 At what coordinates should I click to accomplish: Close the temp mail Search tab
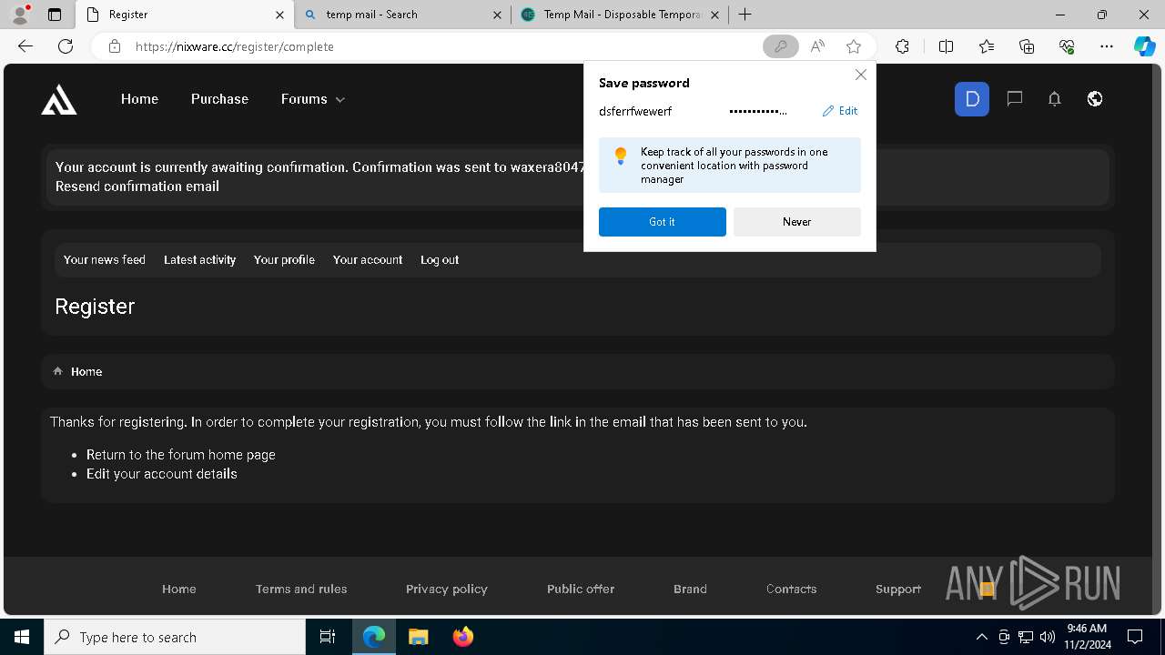497,15
